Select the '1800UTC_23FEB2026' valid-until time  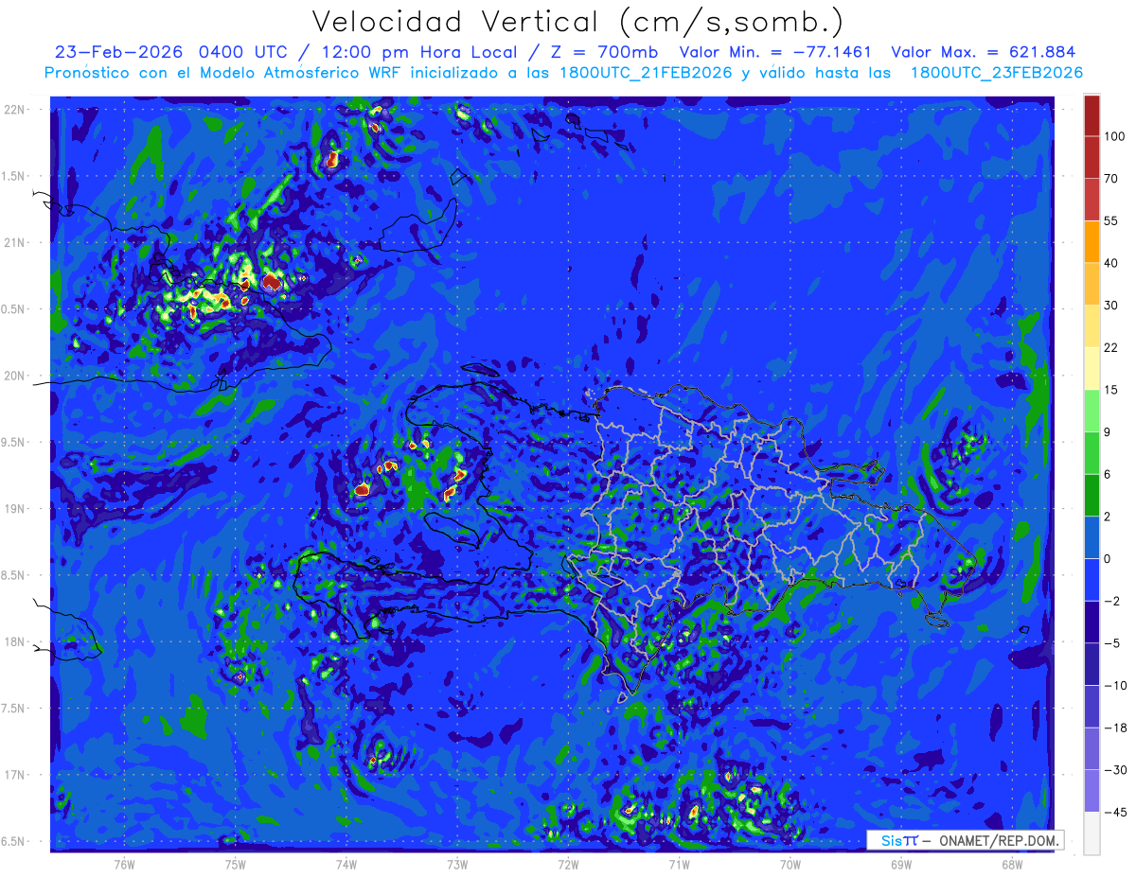click(997, 73)
